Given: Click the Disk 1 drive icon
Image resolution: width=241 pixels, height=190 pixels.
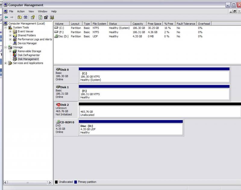Looking at the screenshot, I should click(58, 87).
